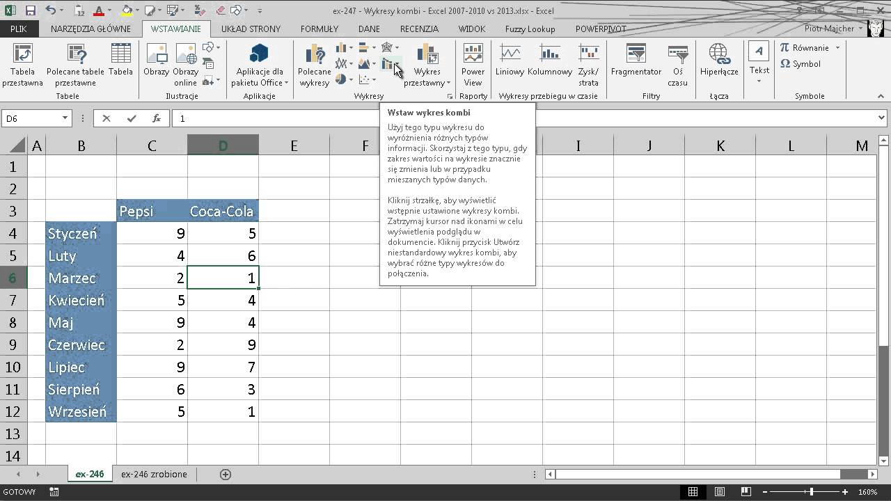Select cell containing Styczeń
The height and width of the screenshot is (501, 891).
[x=81, y=233]
